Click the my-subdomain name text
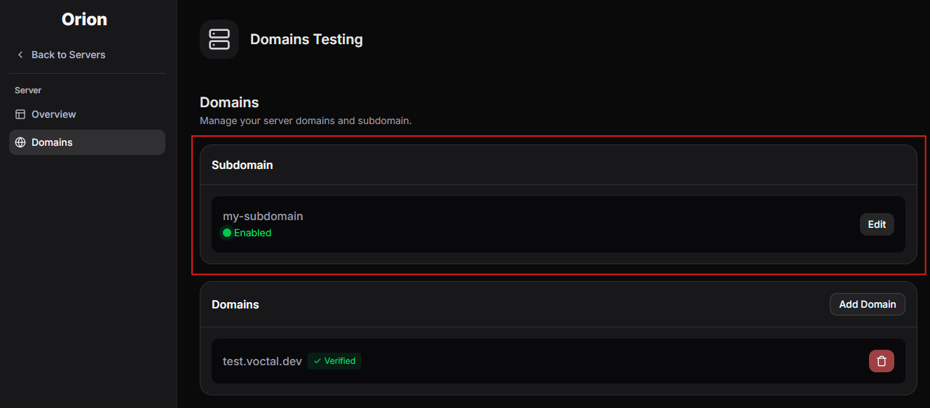Viewport: 930px width, 408px height. [x=263, y=216]
